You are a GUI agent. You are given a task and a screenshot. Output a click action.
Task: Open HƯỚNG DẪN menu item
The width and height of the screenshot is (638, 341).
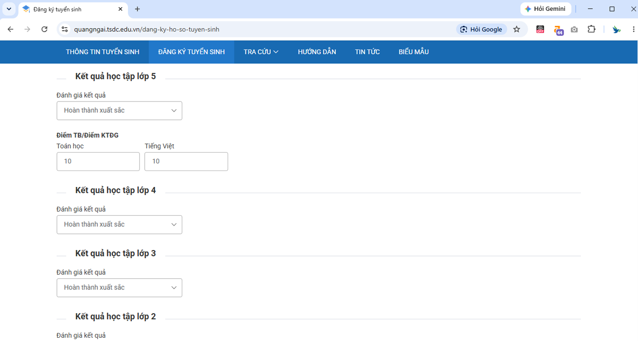coord(317,52)
